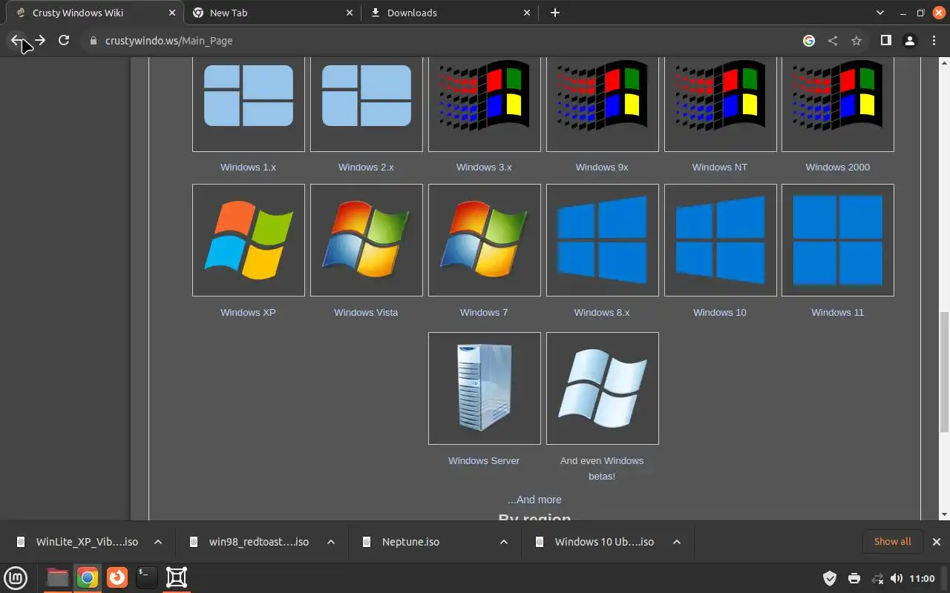The height and width of the screenshot is (593, 950).
Task: Expand options for win98_redtoast iso download
Action: pos(331,542)
